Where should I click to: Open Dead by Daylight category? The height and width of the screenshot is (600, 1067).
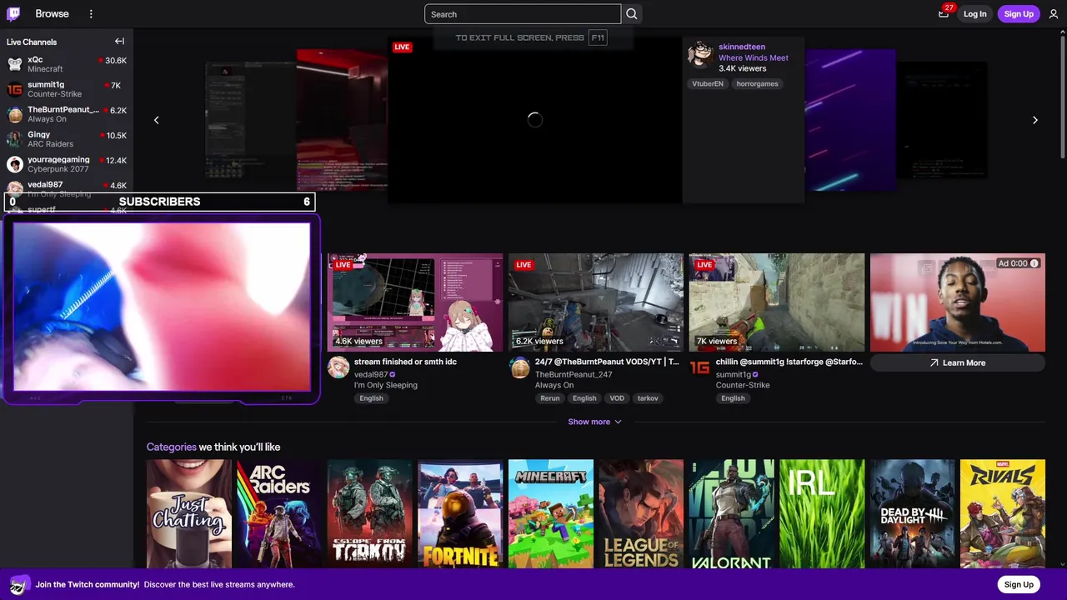tap(913, 513)
